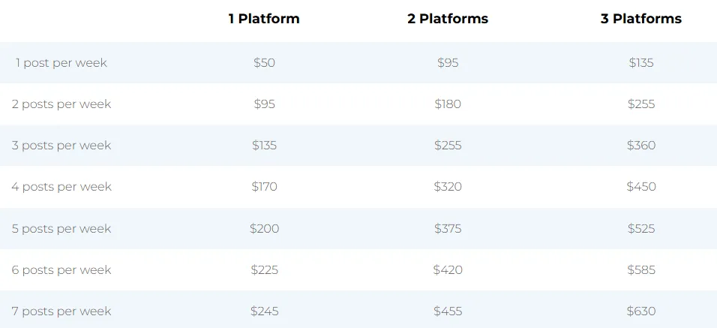Select the 3 posts per week row label
The width and height of the screenshot is (717, 328).
tap(61, 146)
